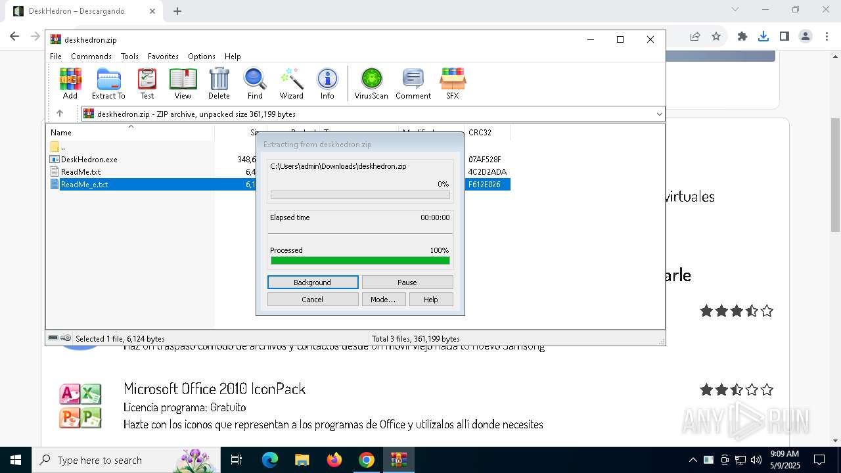Sort by the CRC32 column header

[487, 133]
